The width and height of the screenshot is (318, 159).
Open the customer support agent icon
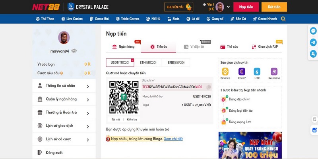coord(313,54)
